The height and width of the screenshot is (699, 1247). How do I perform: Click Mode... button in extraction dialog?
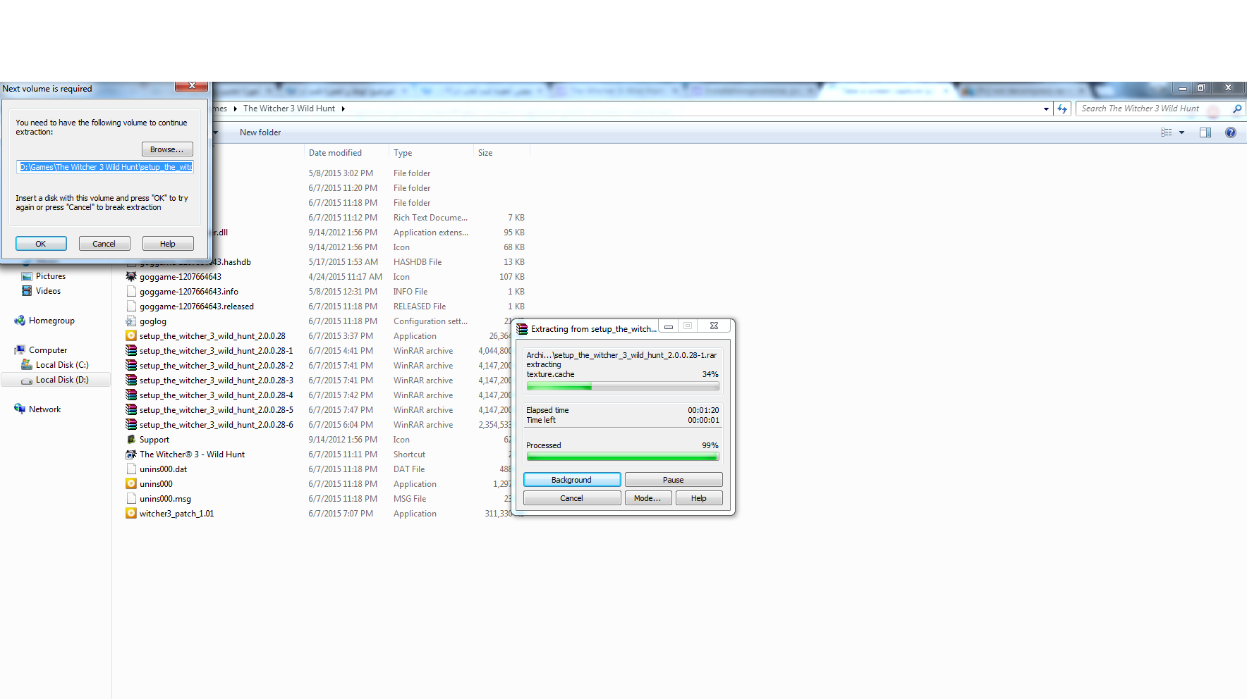(x=647, y=498)
